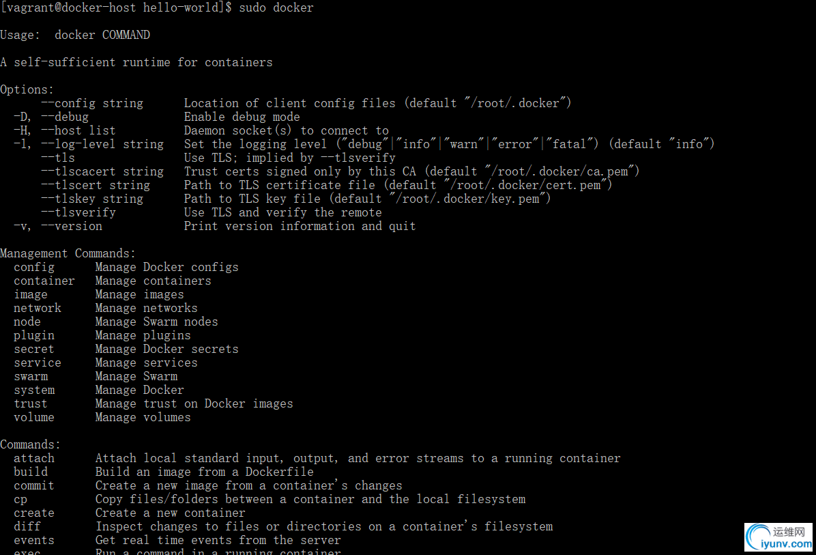Click the 'commit' command name

[34, 486]
